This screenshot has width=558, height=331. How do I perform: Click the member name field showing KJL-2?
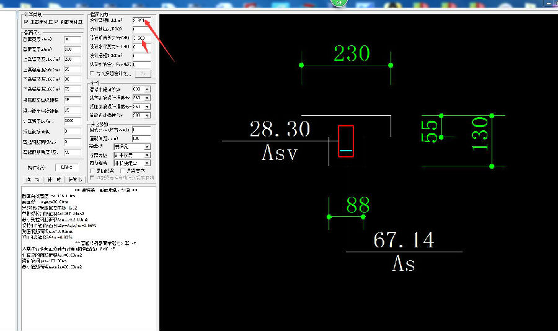tap(66, 167)
